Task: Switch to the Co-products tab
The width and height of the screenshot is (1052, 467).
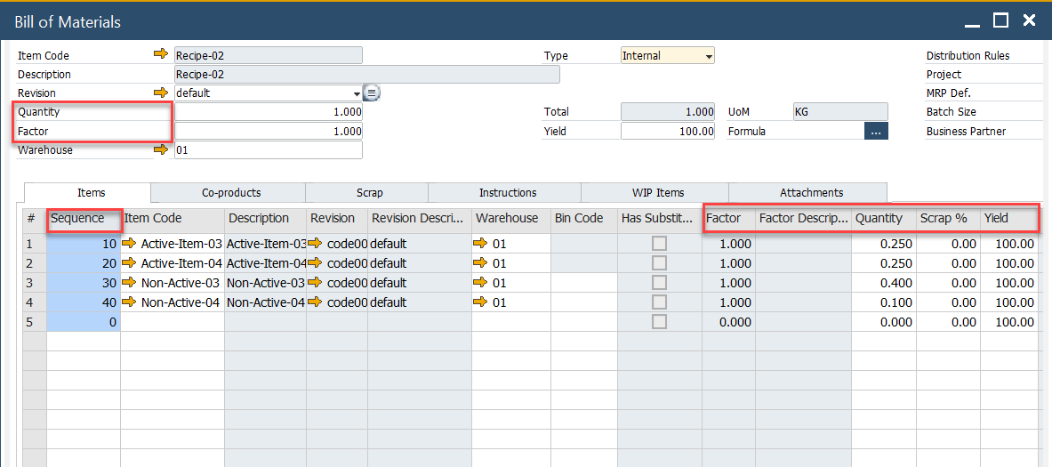Action: click(x=231, y=193)
